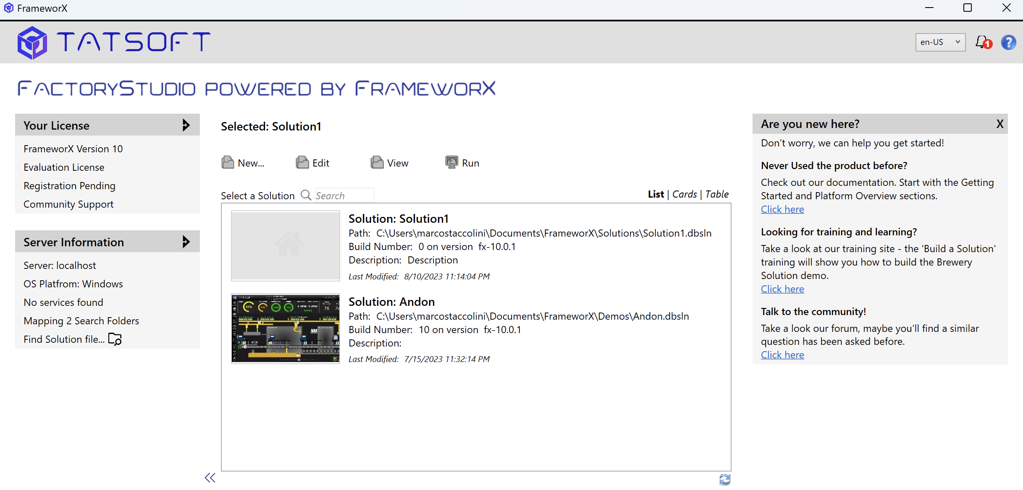Open community forum Click here link
This screenshot has height=490, width=1023.
(x=782, y=354)
